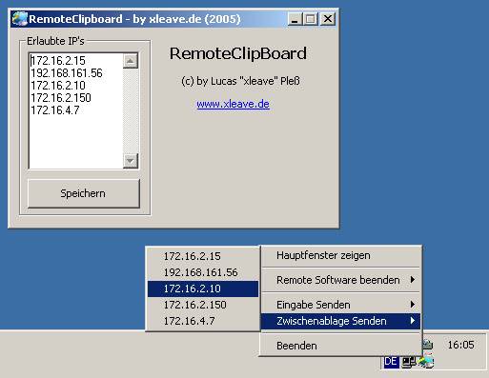Viewport: 489px width, 378px height.
Task: Click 172.16.4.7 in Erlaubte IP's list
Action: [55, 110]
